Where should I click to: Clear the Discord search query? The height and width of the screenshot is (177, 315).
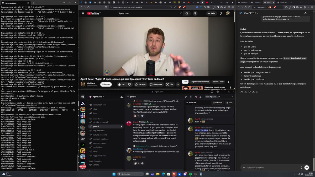tap(233, 97)
